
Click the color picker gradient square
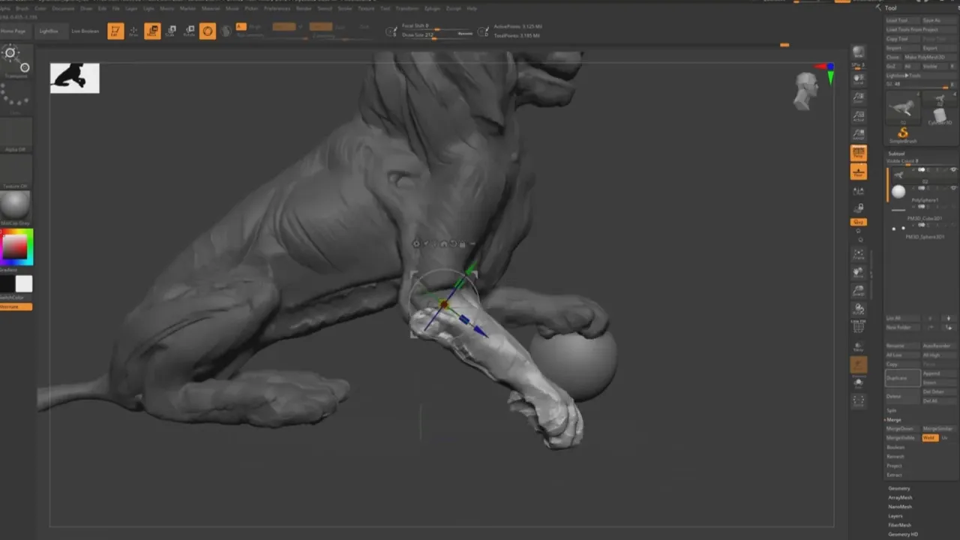point(16,247)
